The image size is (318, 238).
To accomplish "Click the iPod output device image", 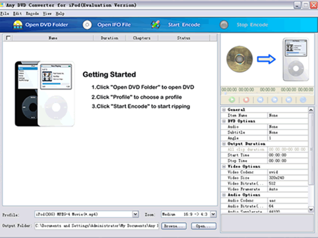I will coord(295,60).
